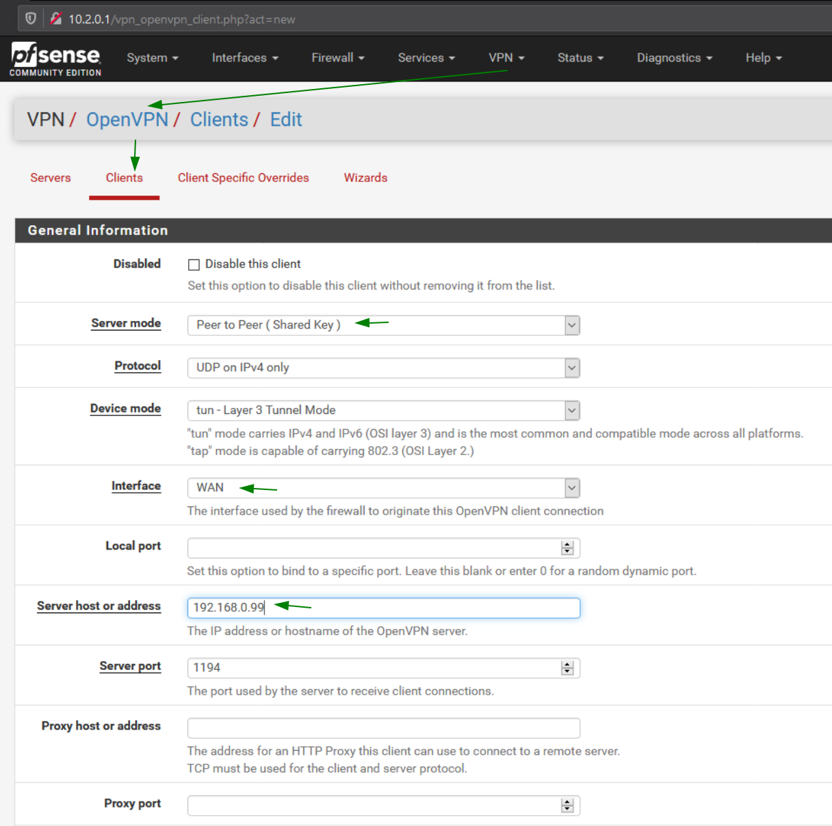The width and height of the screenshot is (832, 826).
Task: Open the Server mode dropdown
Action: [x=384, y=325]
